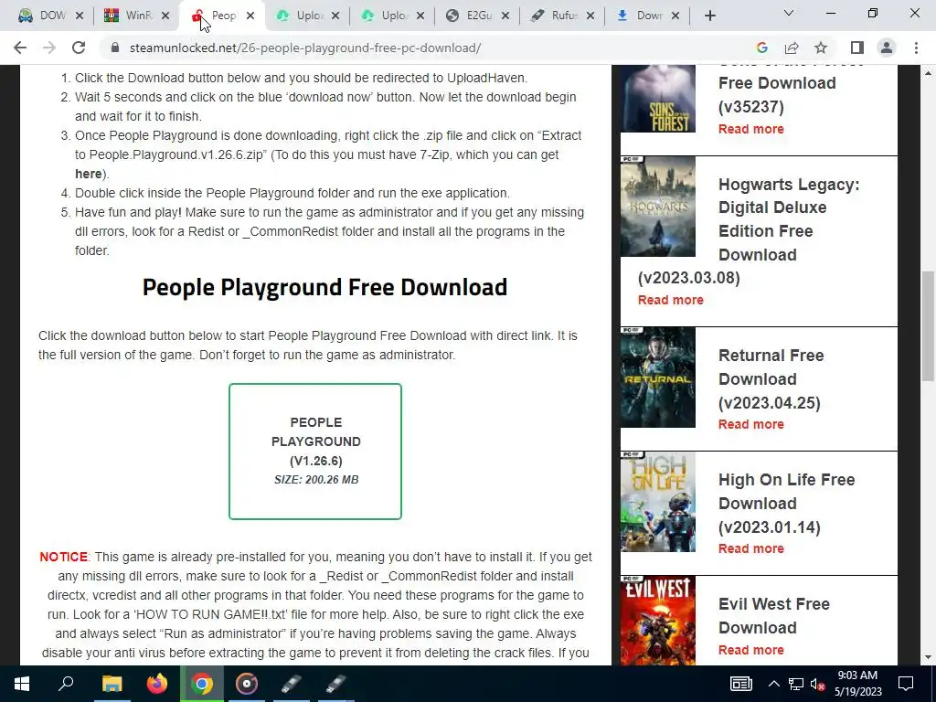The width and height of the screenshot is (936, 702).
Task: Click the red NOTICE label
Action: coord(63,557)
